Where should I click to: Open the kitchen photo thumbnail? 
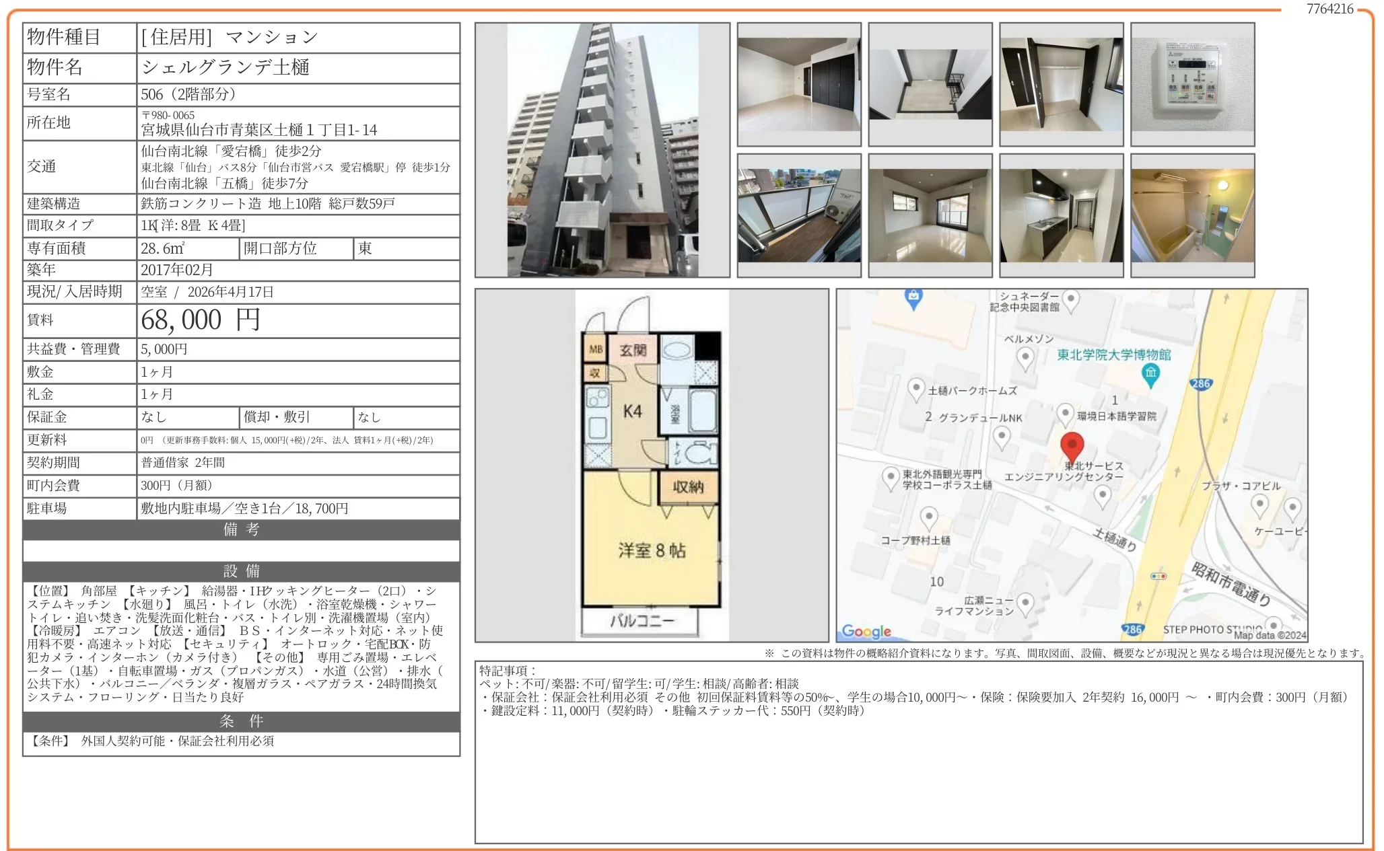click(x=1061, y=215)
